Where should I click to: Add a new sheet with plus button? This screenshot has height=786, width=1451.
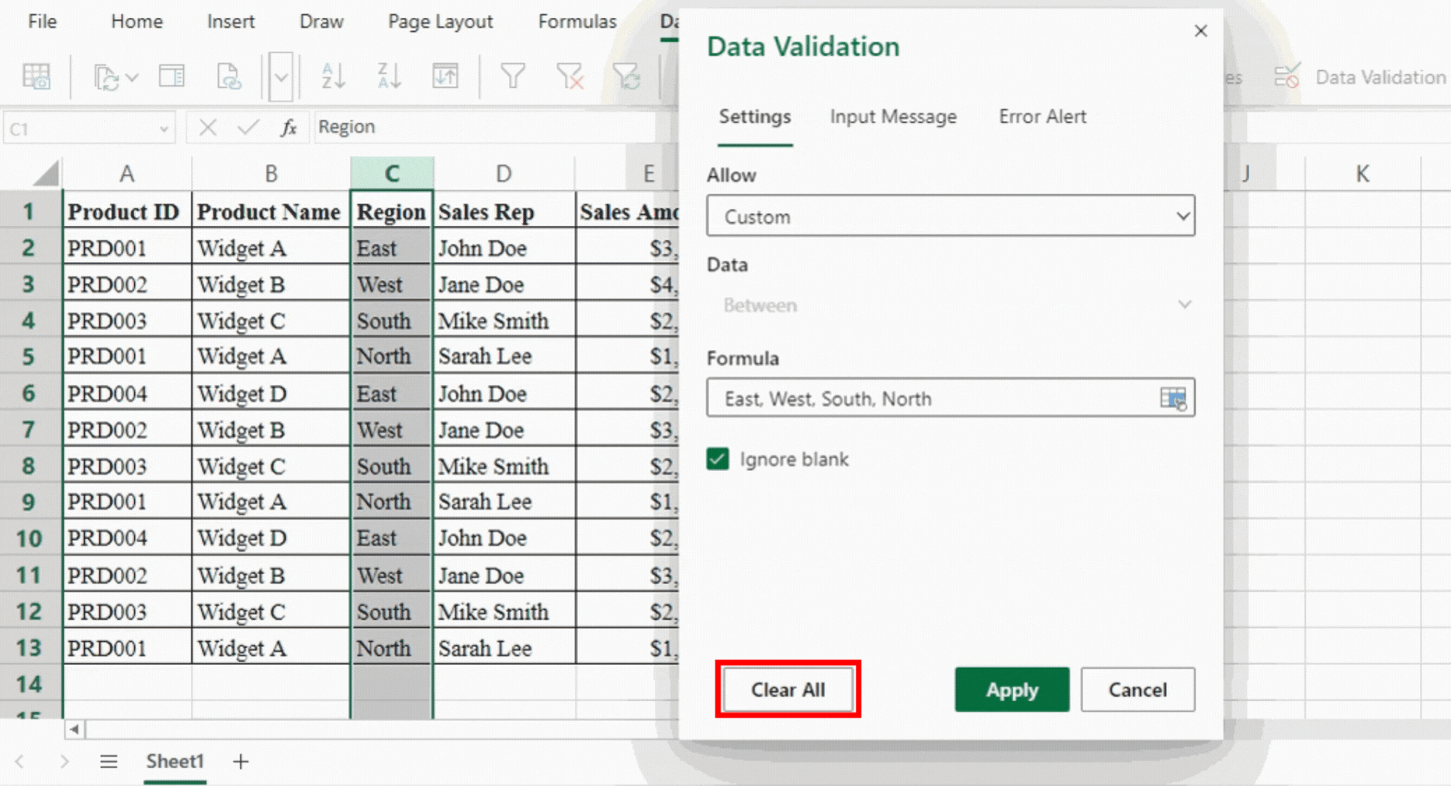click(x=241, y=762)
